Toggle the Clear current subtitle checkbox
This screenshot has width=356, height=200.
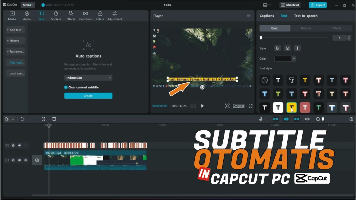(x=66, y=87)
